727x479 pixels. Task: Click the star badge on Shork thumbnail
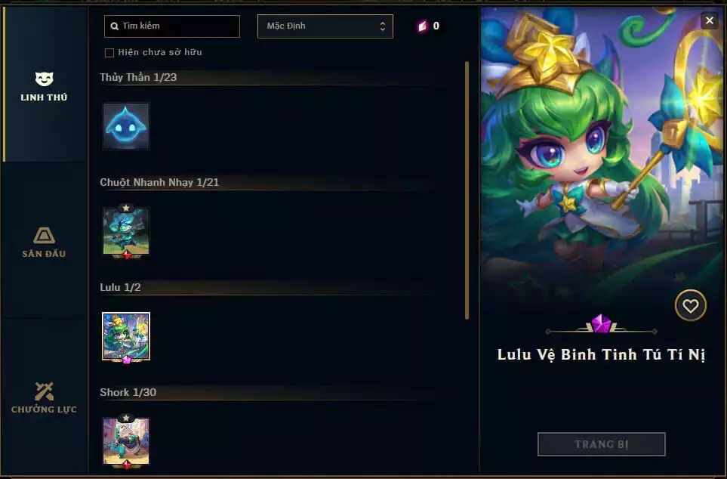[126, 419]
